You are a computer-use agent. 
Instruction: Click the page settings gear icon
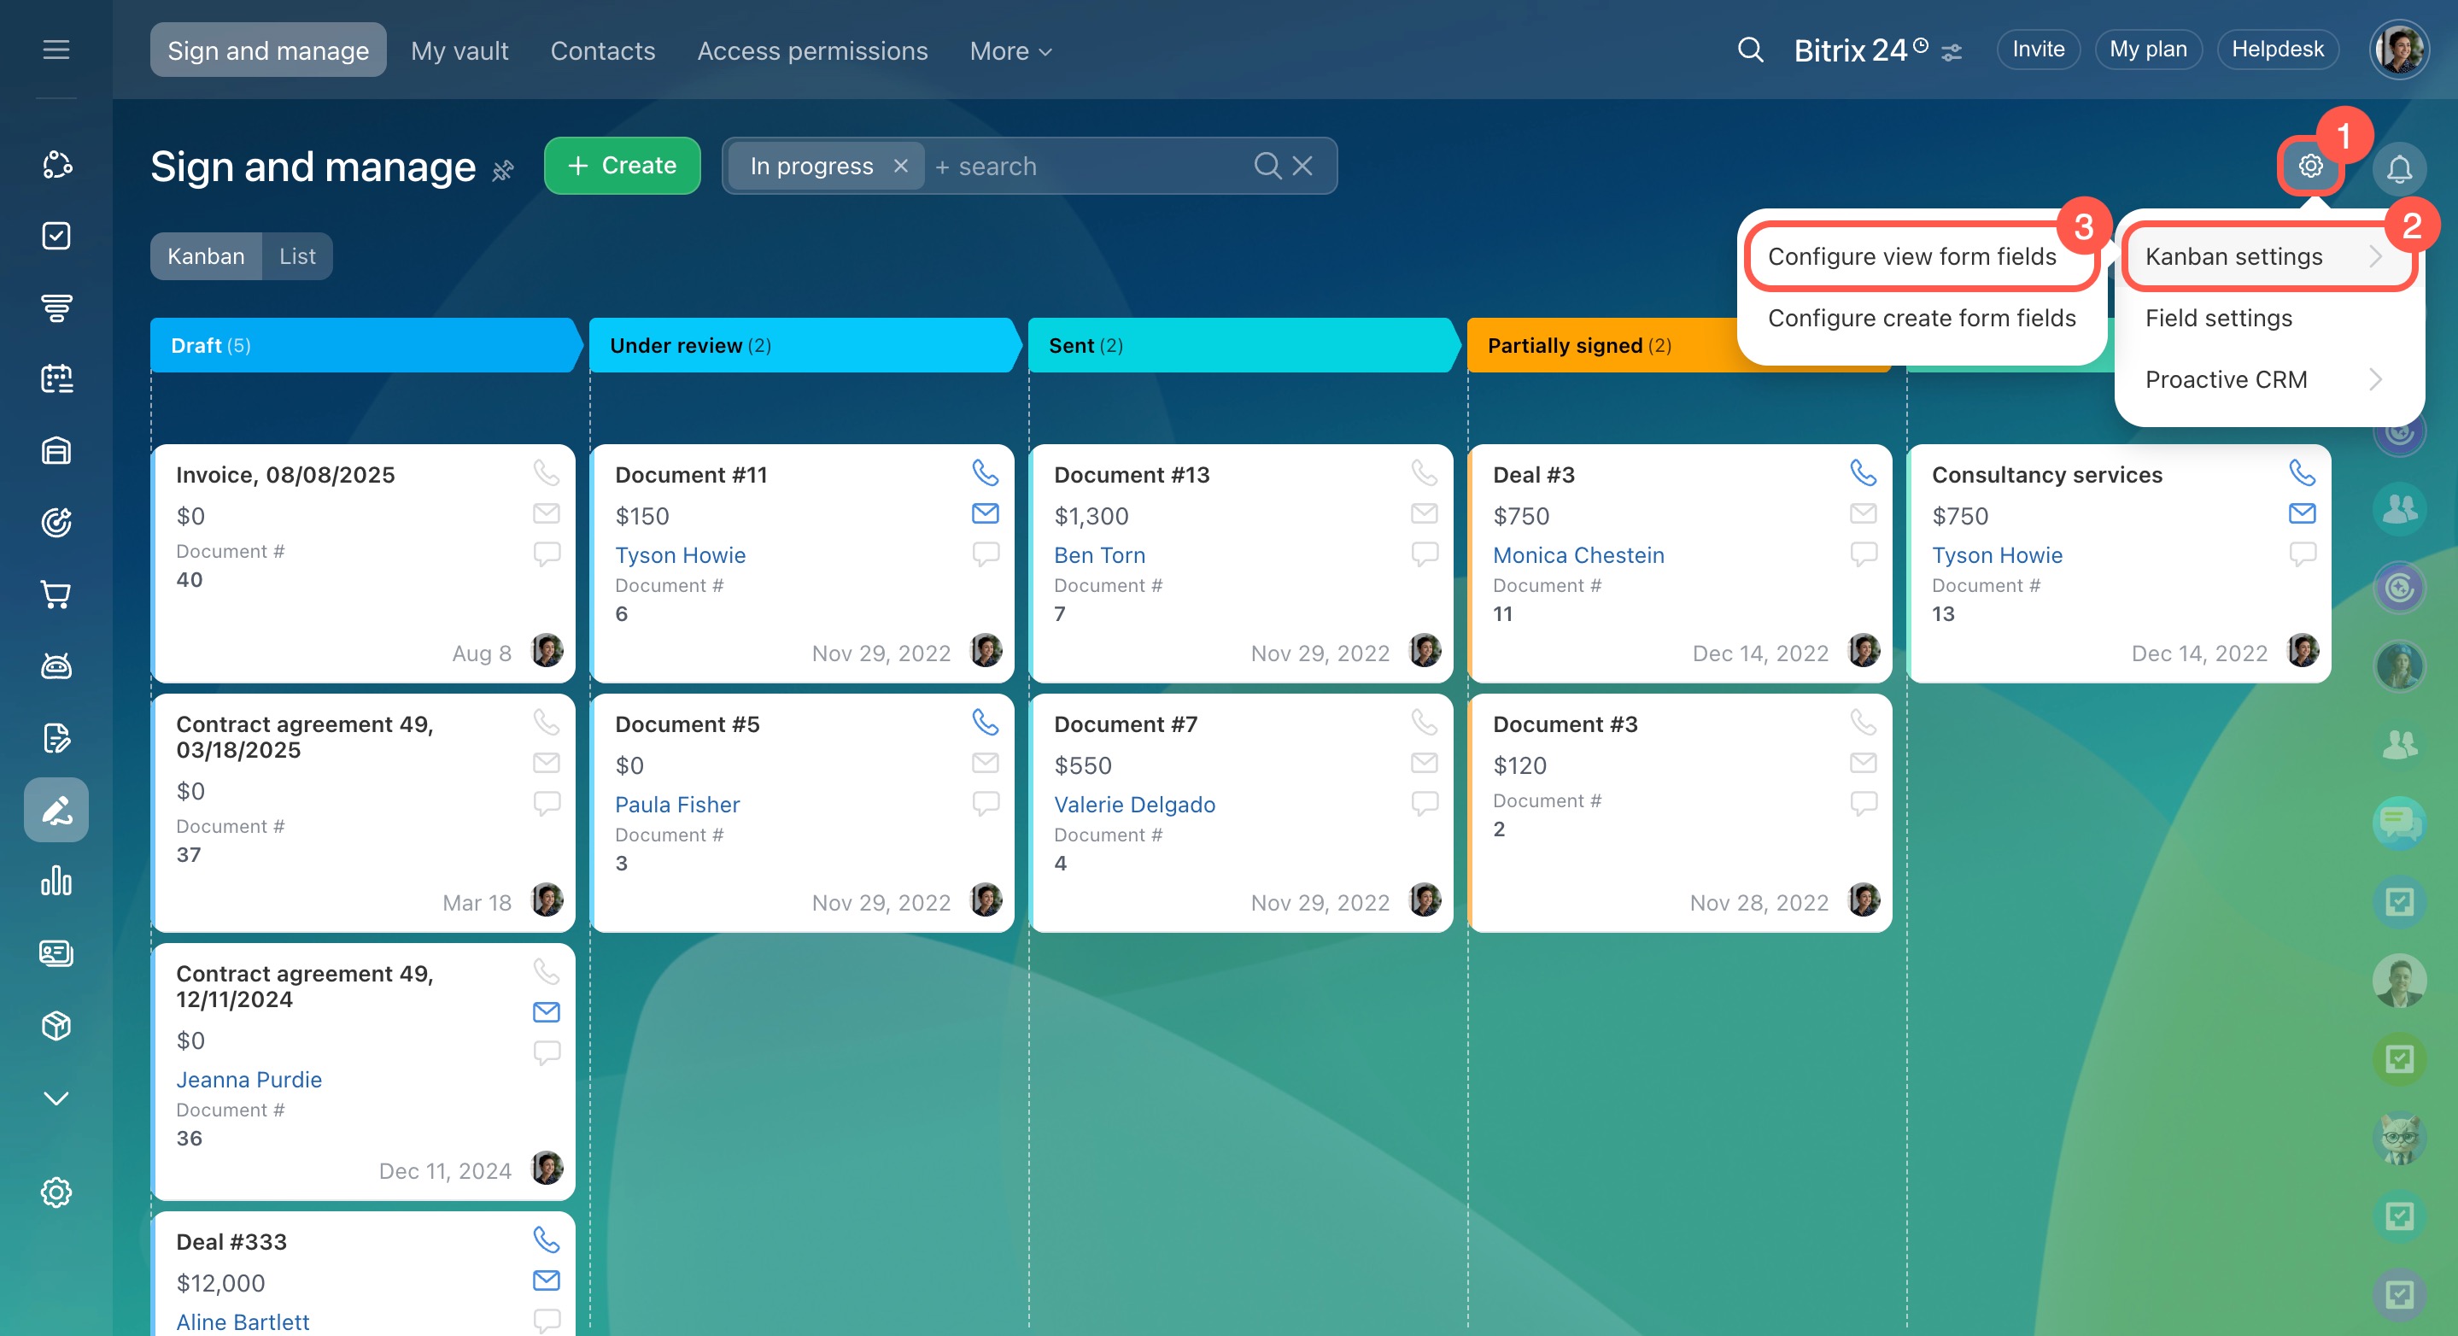(x=2310, y=166)
